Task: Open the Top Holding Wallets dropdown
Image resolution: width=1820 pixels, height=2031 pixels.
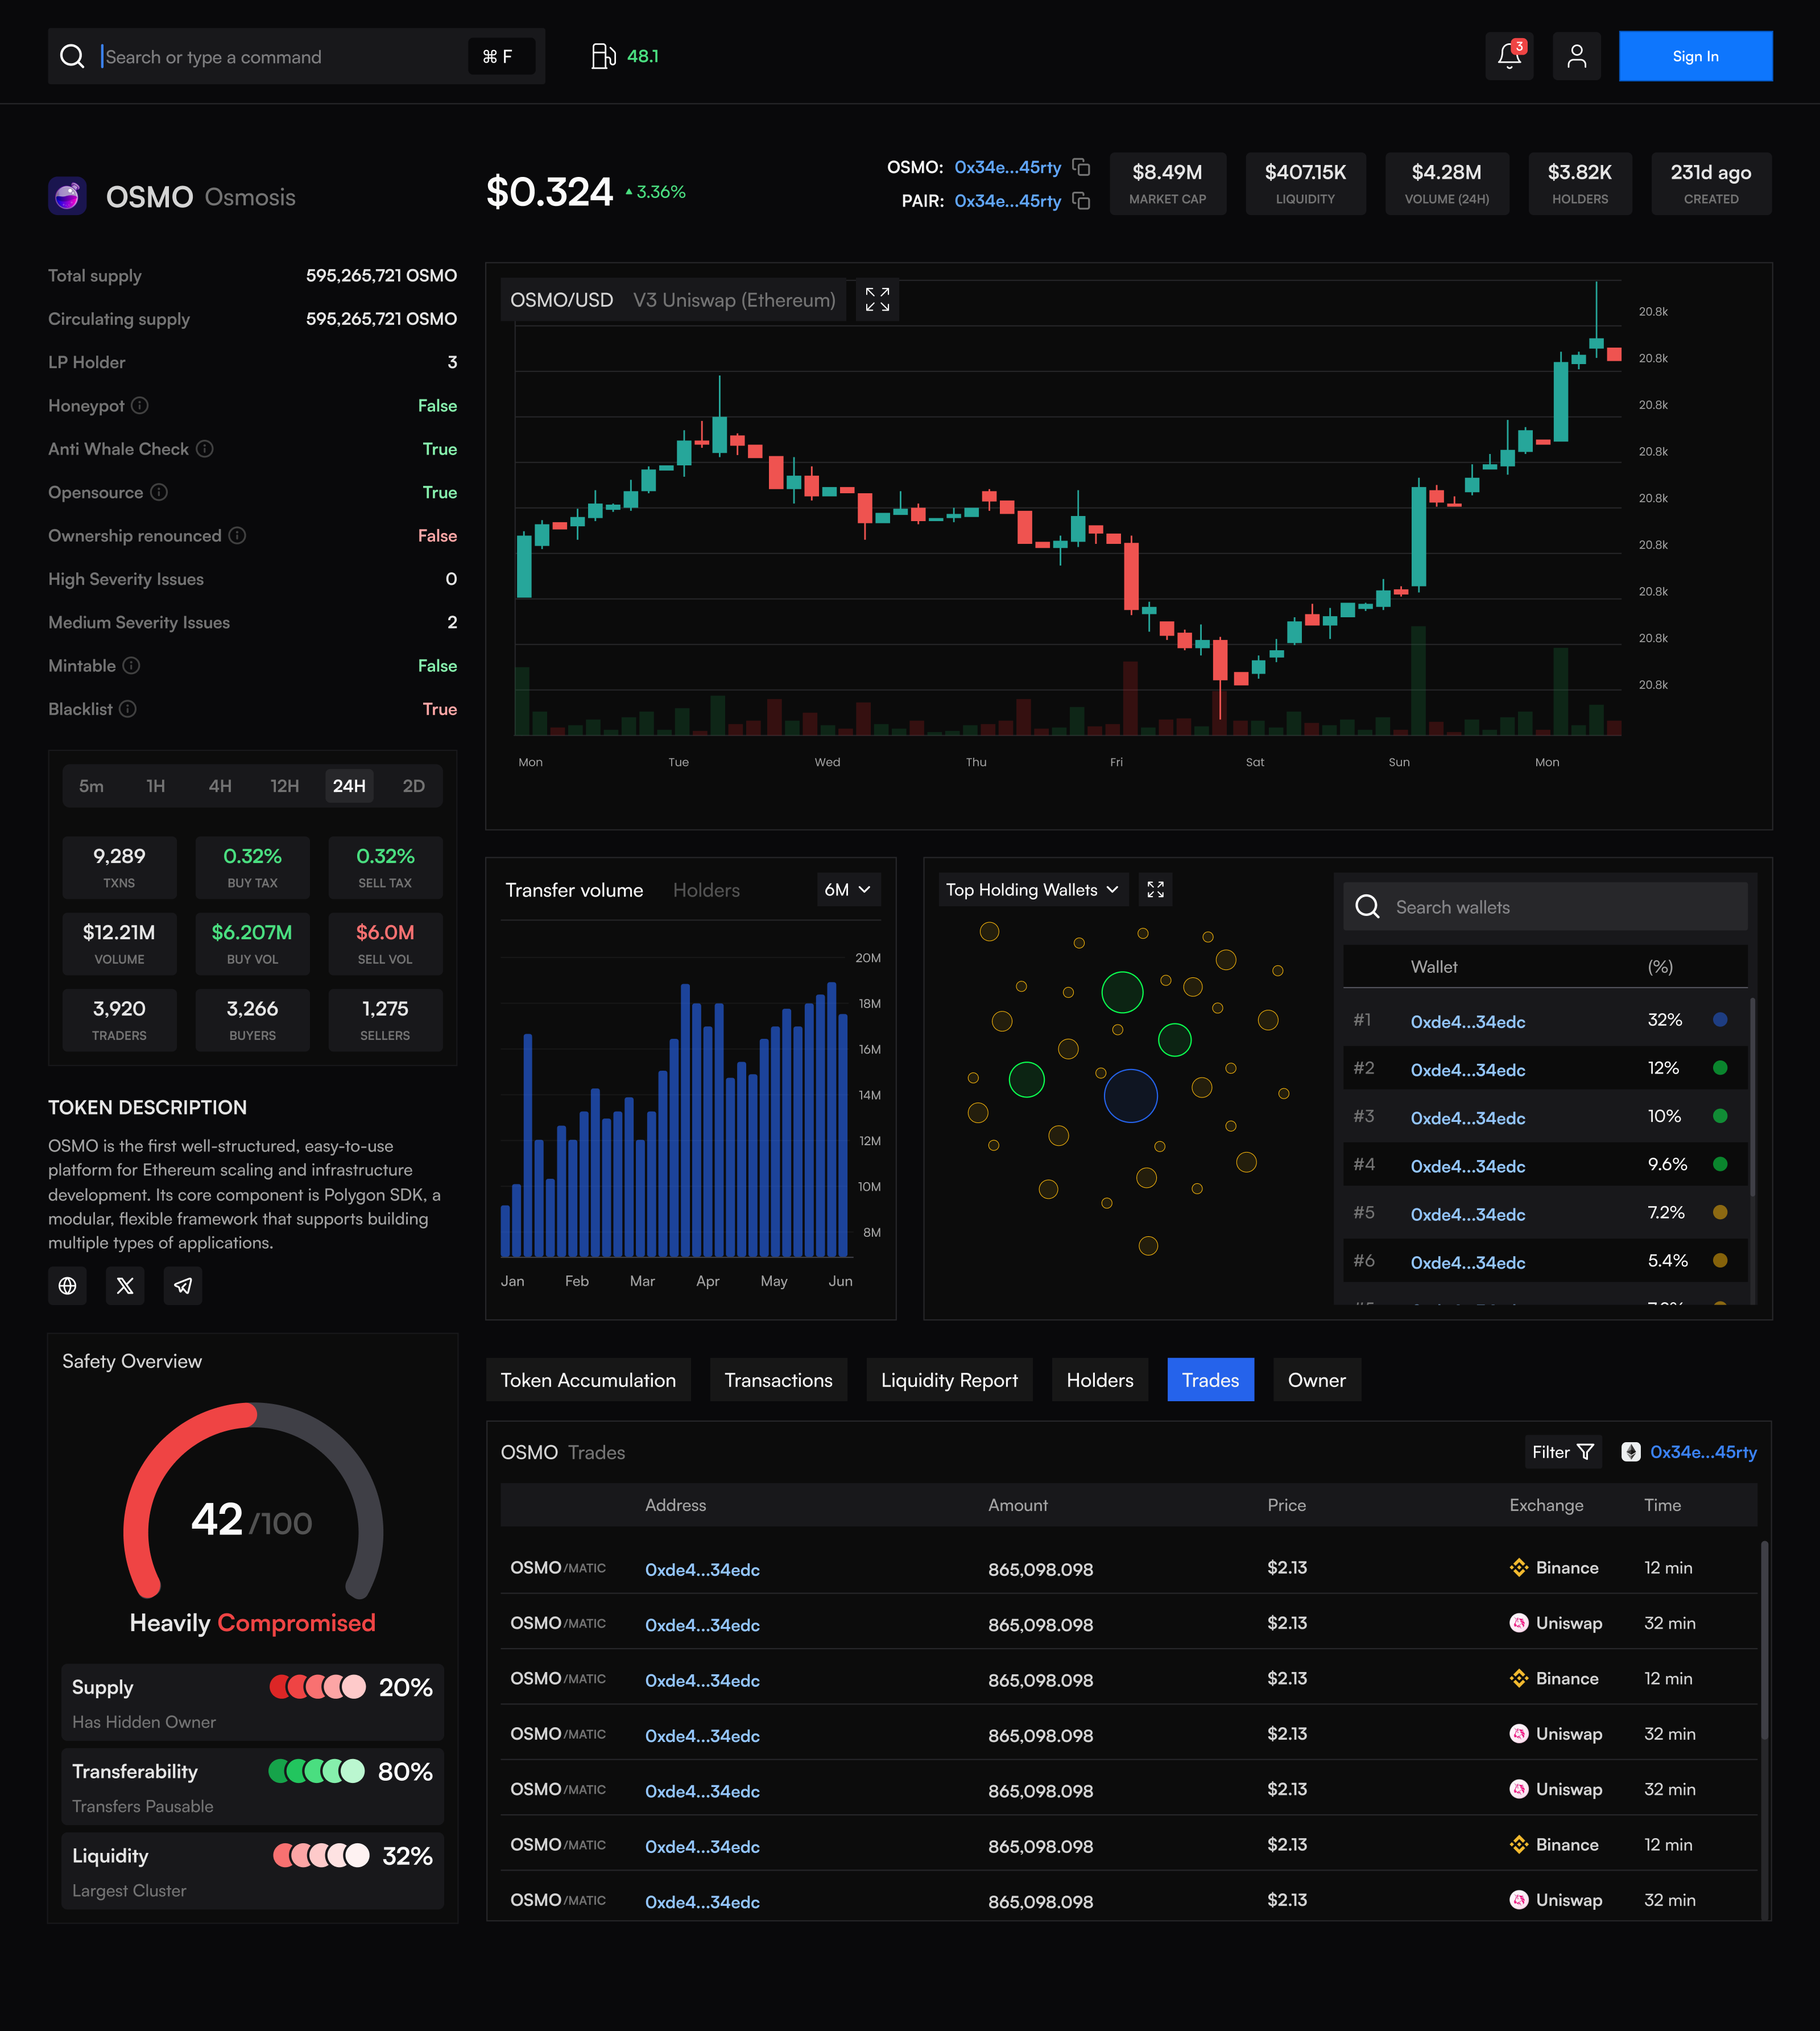Action: pos(1032,889)
